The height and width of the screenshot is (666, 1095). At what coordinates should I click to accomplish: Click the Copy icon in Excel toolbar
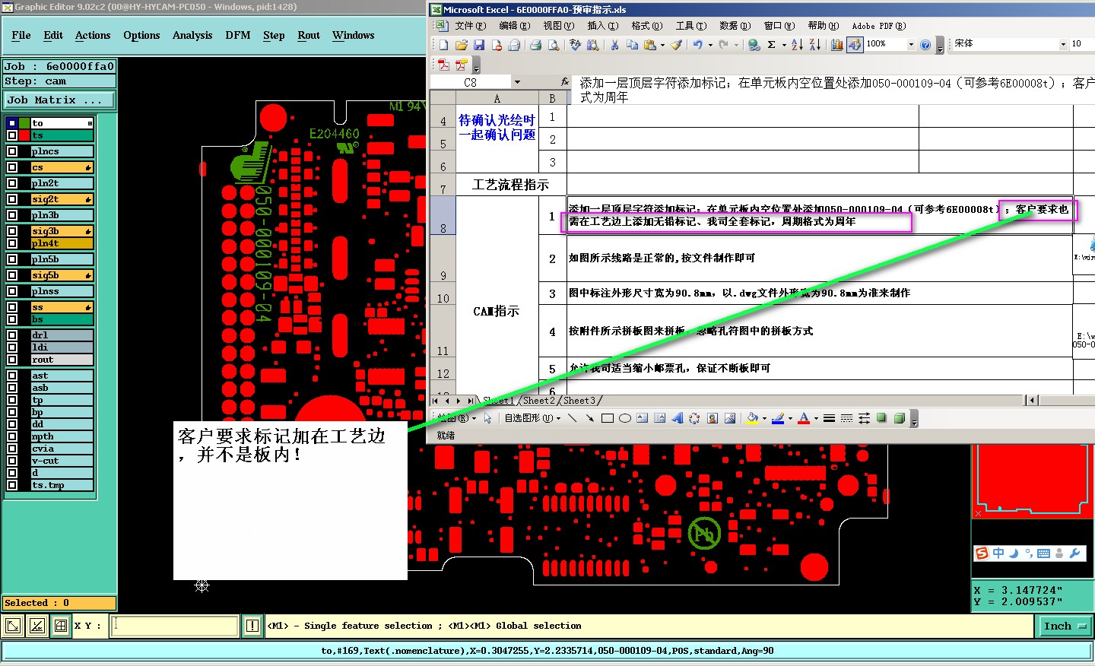pos(632,45)
